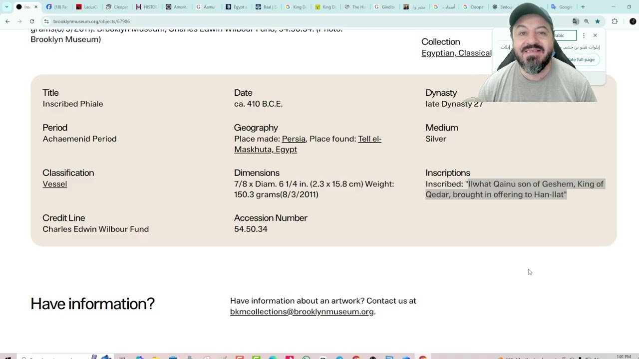Open the Google Translate icon in address bar
The width and height of the screenshot is (639, 359).
[576, 21]
